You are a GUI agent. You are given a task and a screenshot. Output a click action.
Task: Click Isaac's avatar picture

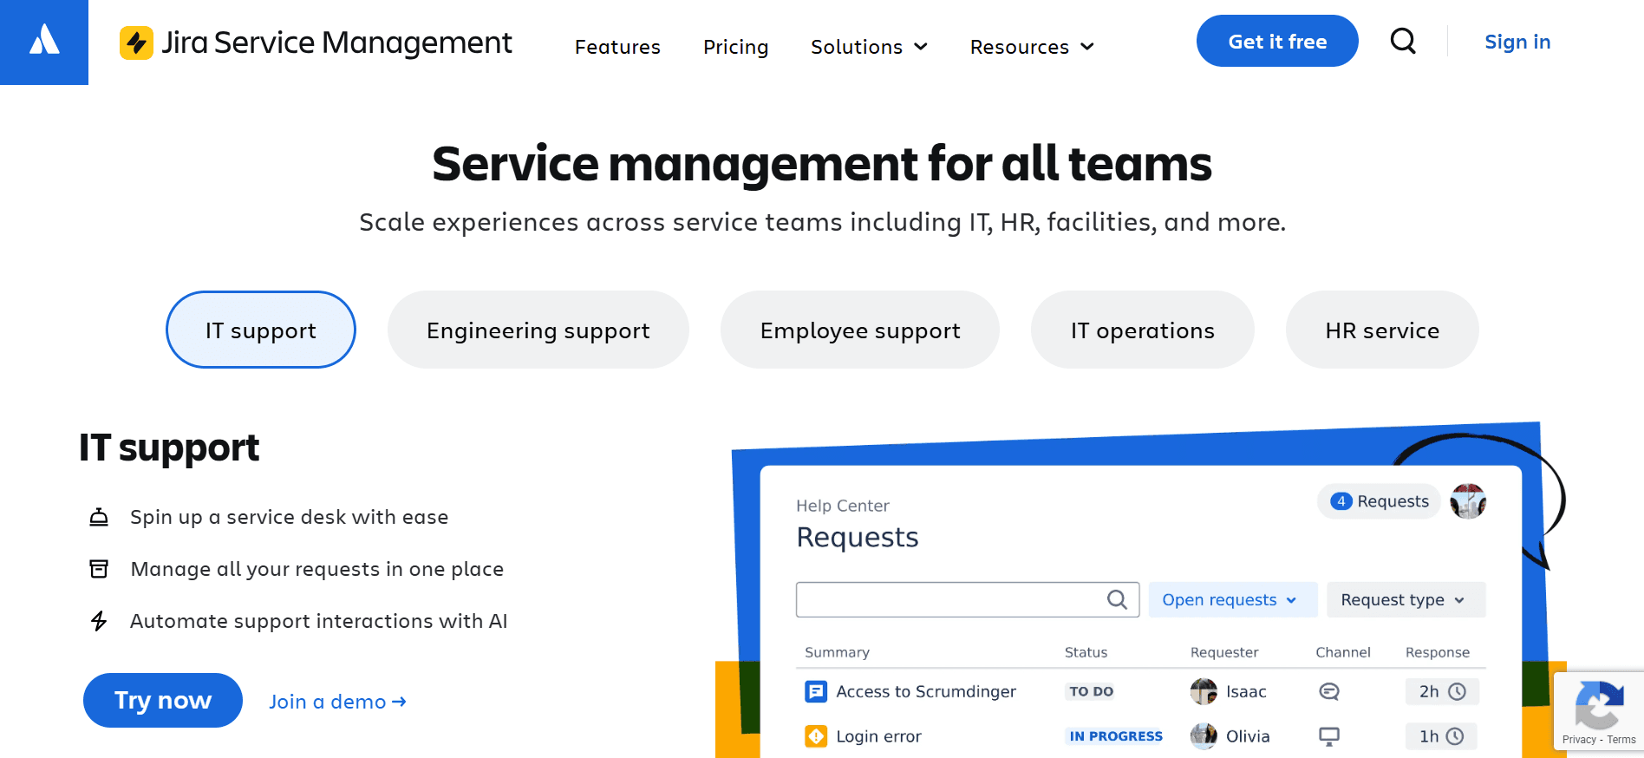(x=1204, y=691)
